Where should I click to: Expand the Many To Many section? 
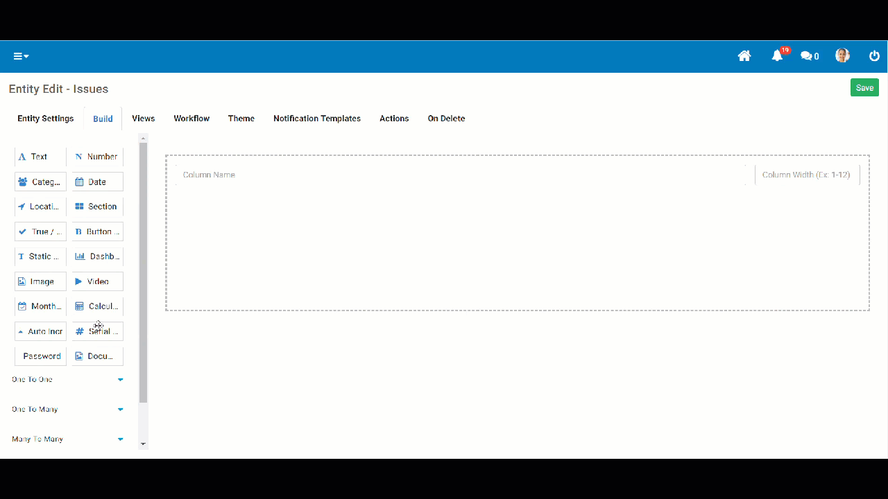(67, 439)
